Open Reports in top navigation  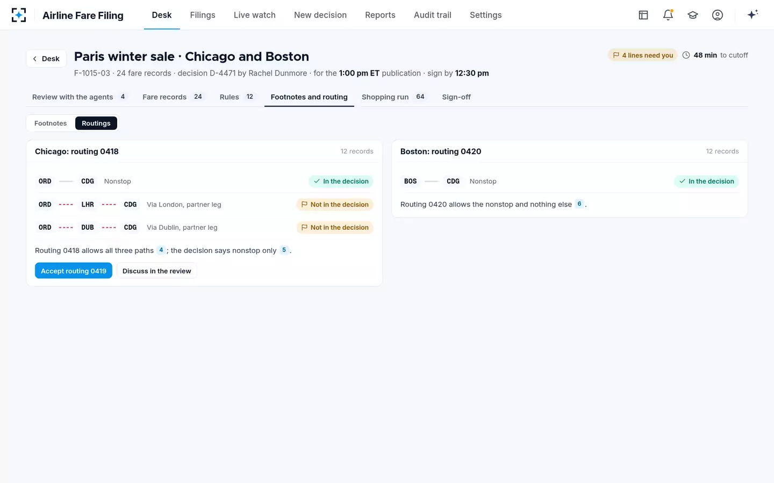click(x=380, y=15)
